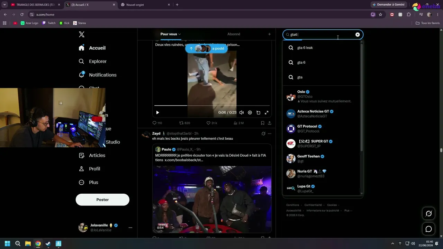Seek on the video progress bar
The image size is (443, 249).
[x=212, y=105]
